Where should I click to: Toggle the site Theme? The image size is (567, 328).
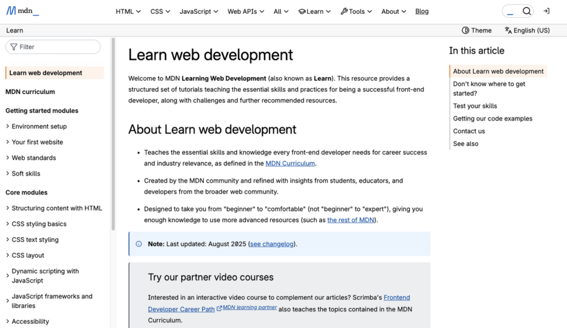[476, 30]
